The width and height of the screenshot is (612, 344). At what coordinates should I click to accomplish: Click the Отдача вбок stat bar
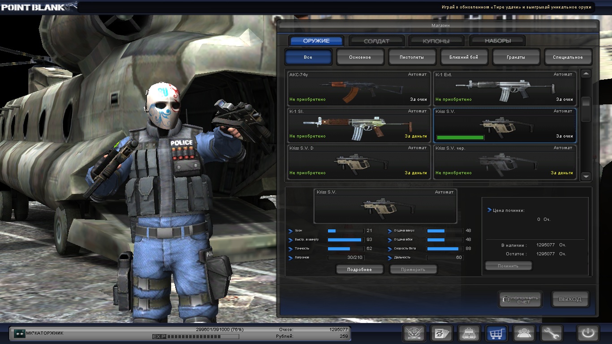(445, 240)
